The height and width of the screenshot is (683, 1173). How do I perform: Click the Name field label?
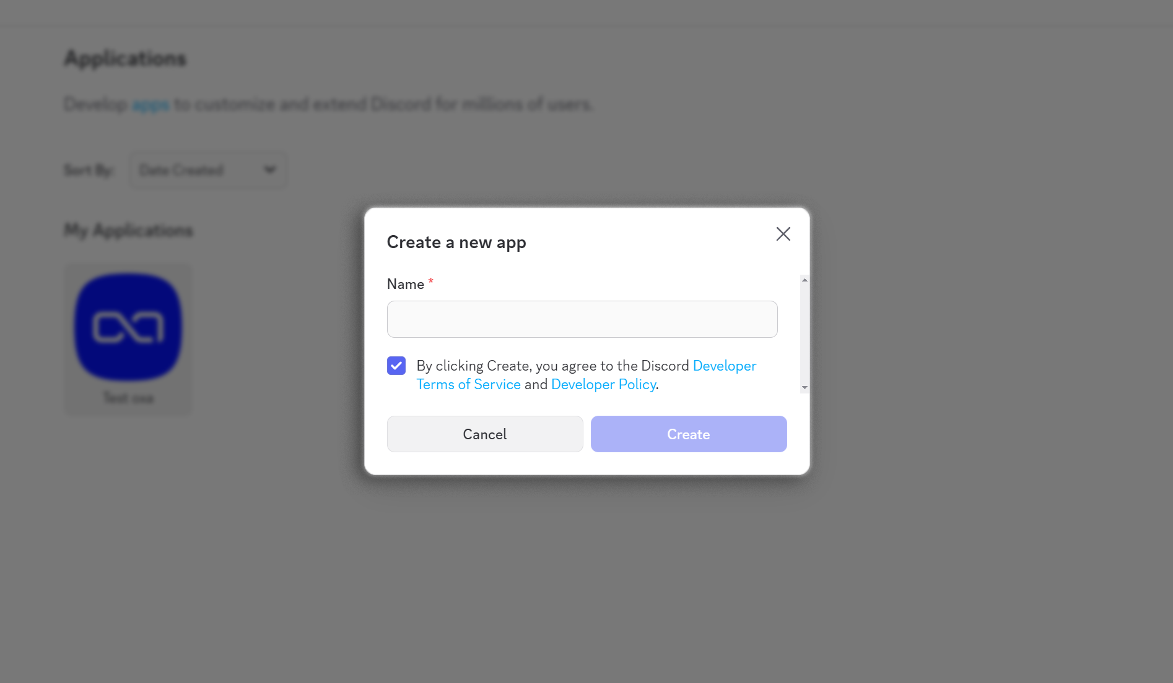pyautogui.click(x=406, y=285)
